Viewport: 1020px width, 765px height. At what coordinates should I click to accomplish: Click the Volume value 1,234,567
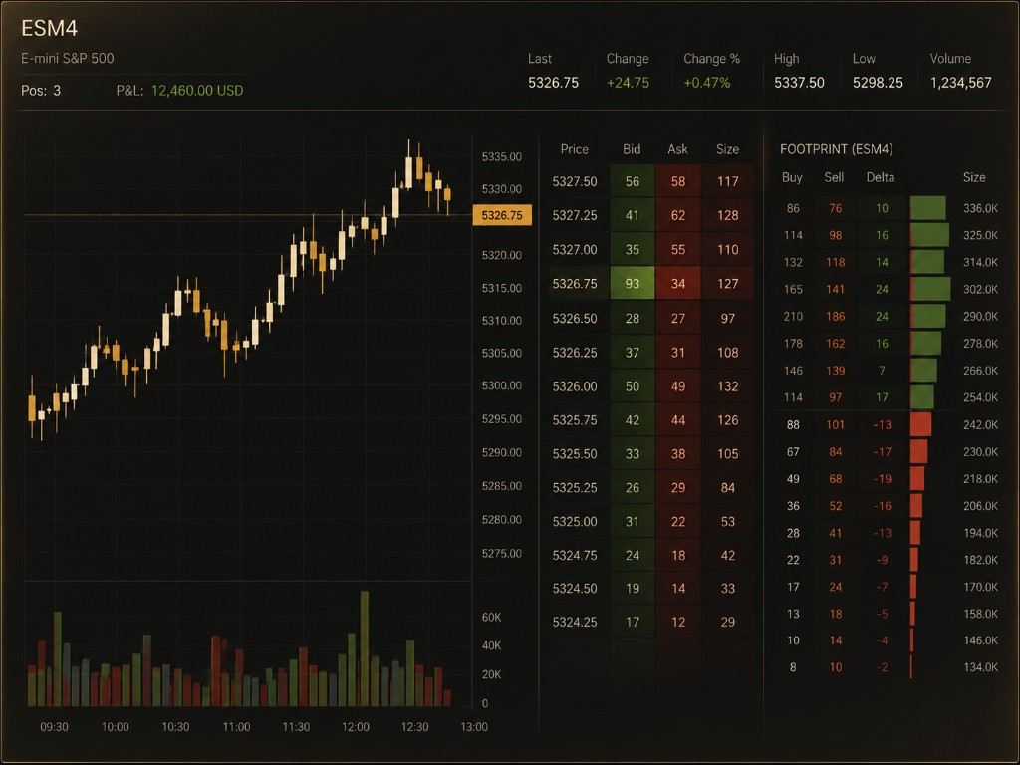point(961,83)
